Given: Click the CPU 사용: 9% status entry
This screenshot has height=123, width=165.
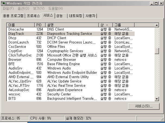Looking at the screenshot, I should [x=47, y=118].
